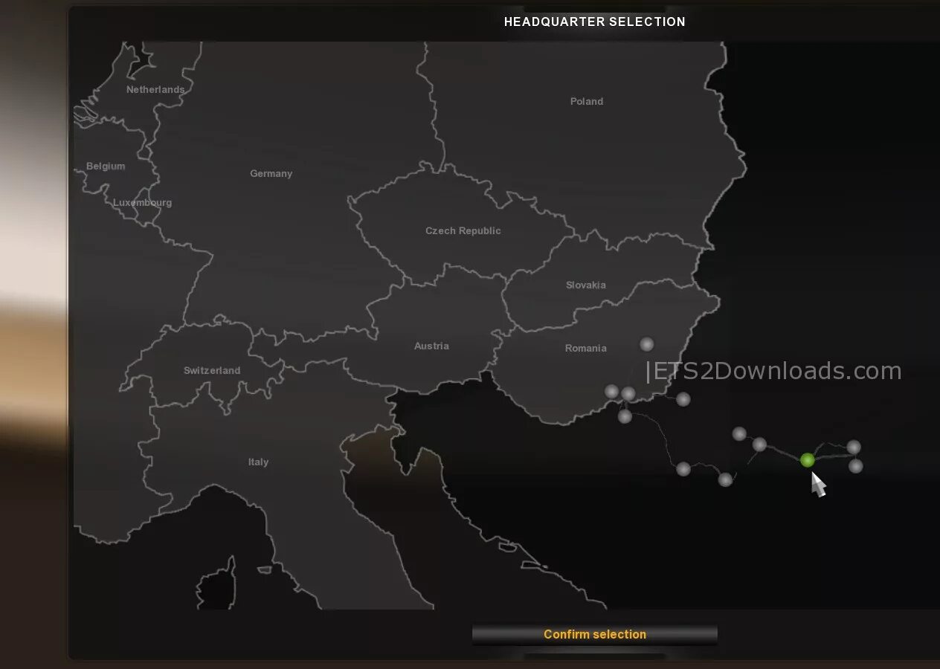The image size is (940, 669).
Task: Confirm the headquarter selection
Action: click(x=594, y=634)
